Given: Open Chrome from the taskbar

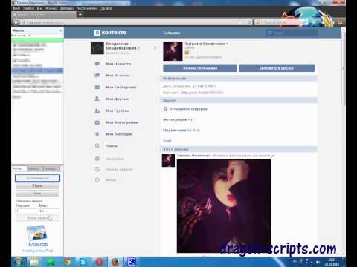Looking at the screenshot, I should [x=67, y=262].
